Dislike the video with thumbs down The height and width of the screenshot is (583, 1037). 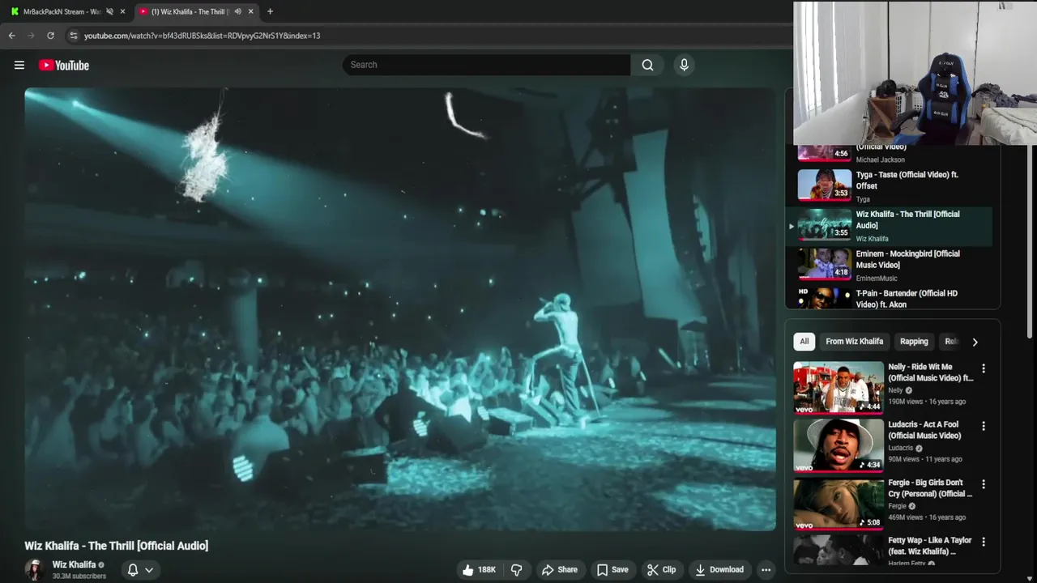click(516, 570)
